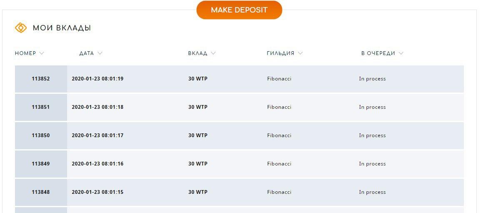This screenshot has height=213, width=501.
Task: Select deposit number 113850
Action: coord(41,135)
